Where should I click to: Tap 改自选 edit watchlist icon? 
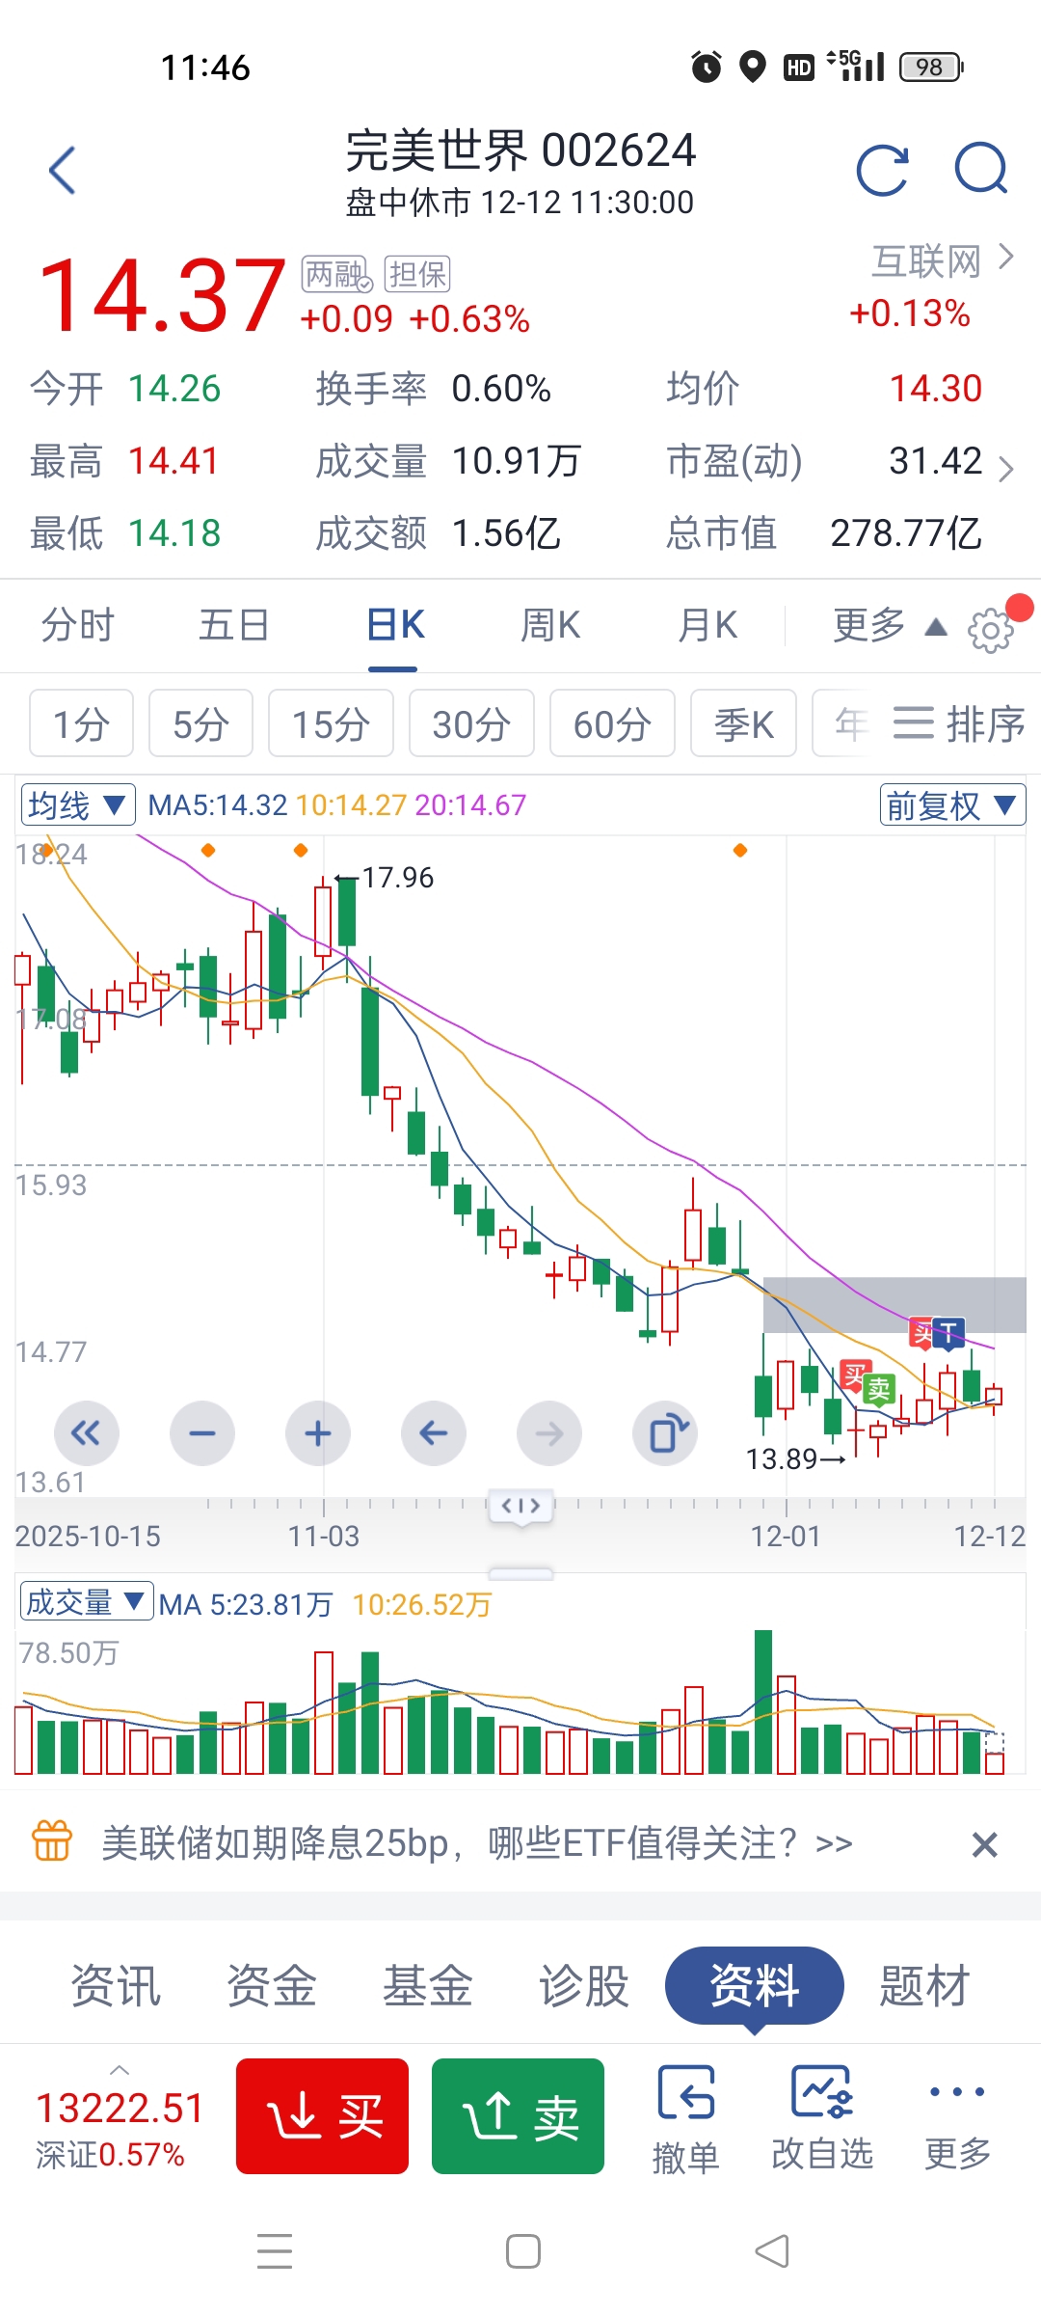pyautogui.click(x=822, y=2118)
